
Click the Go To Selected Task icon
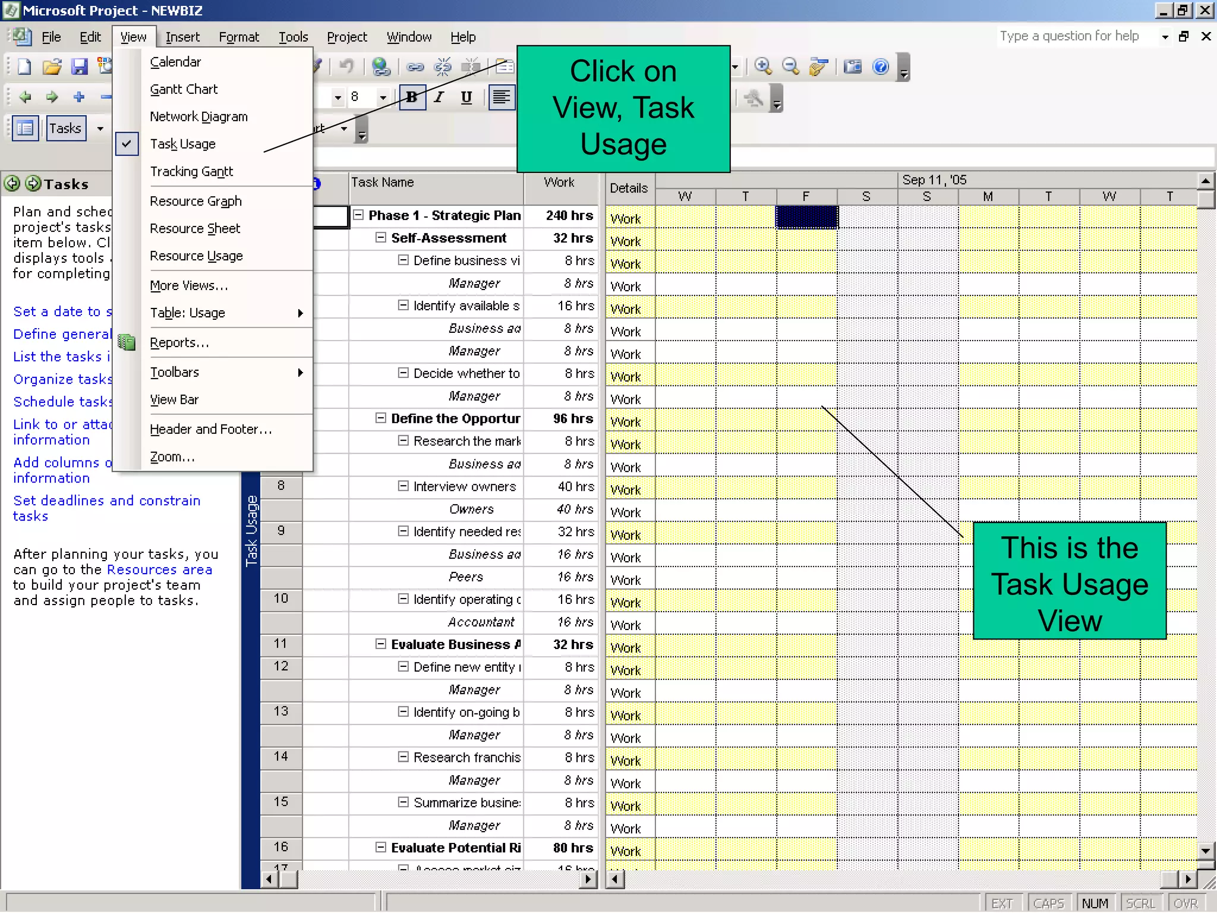pyautogui.click(x=819, y=67)
